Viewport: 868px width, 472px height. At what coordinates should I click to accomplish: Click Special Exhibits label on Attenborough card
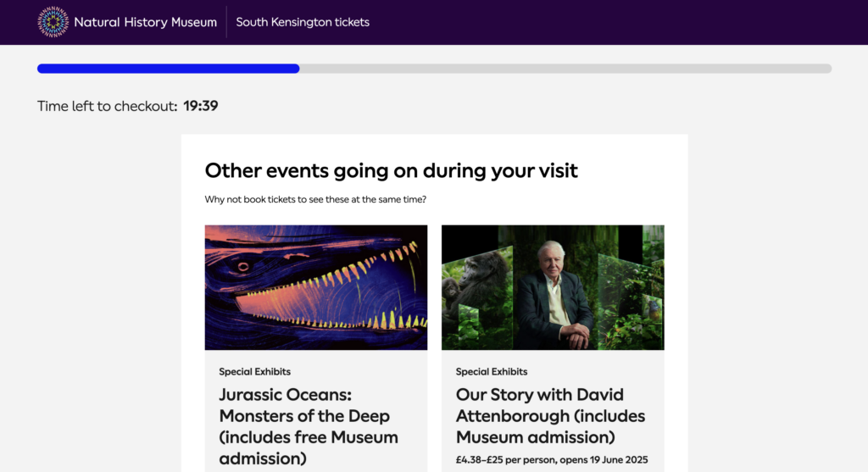point(492,372)
